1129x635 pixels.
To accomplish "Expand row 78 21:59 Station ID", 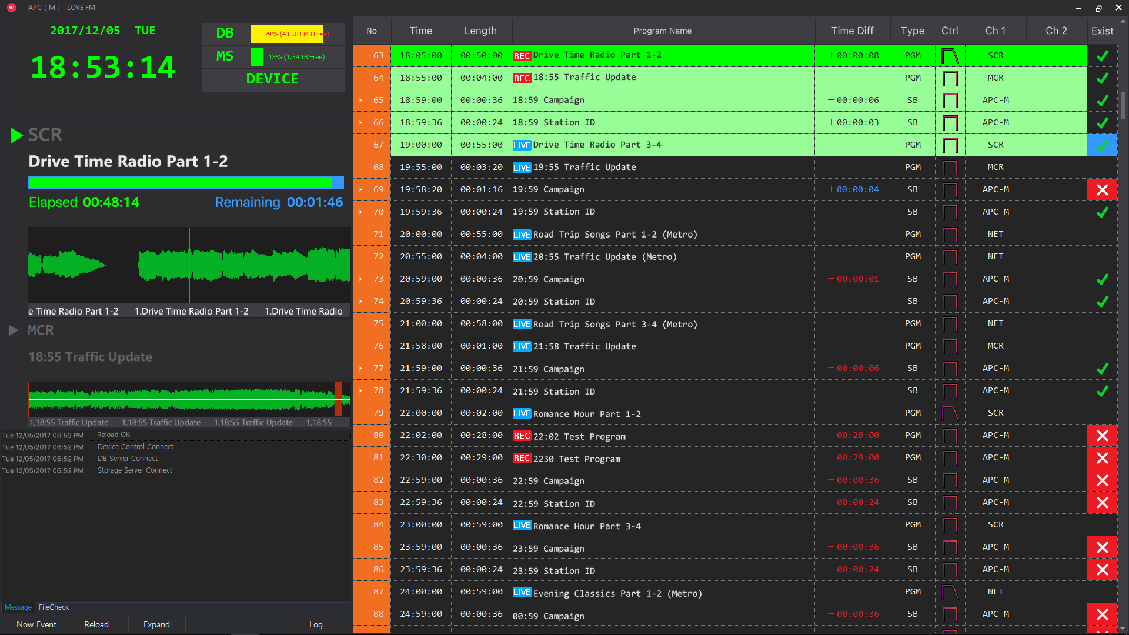I will click(x=360, y=391).
